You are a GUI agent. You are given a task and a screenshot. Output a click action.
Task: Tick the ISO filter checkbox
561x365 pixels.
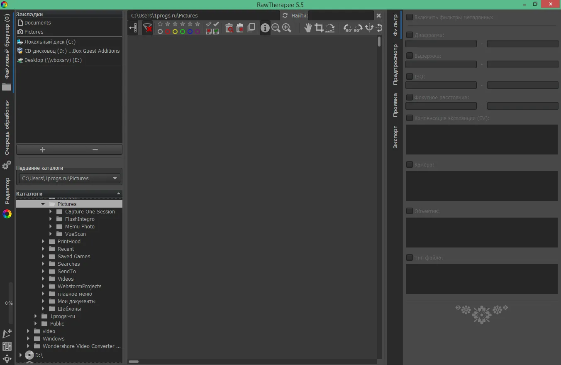410,76
